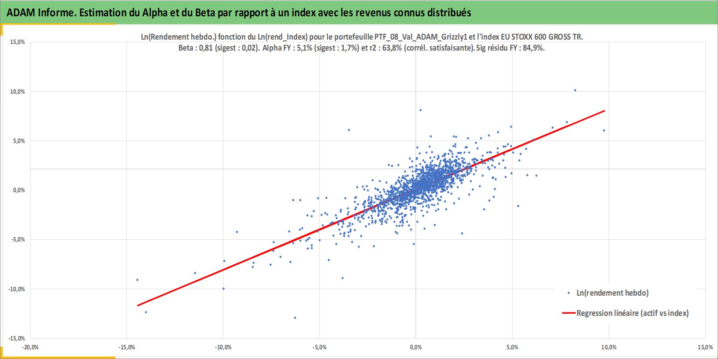The height and width of the screenshot is (359, 718).
Task: Click x-axis label -10,0%
Action: click(x=223, y=347)
